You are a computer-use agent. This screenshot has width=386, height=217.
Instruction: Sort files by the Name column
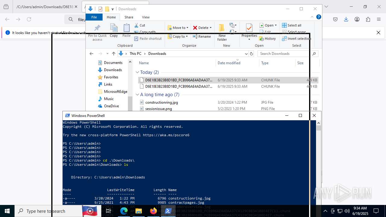177,63
